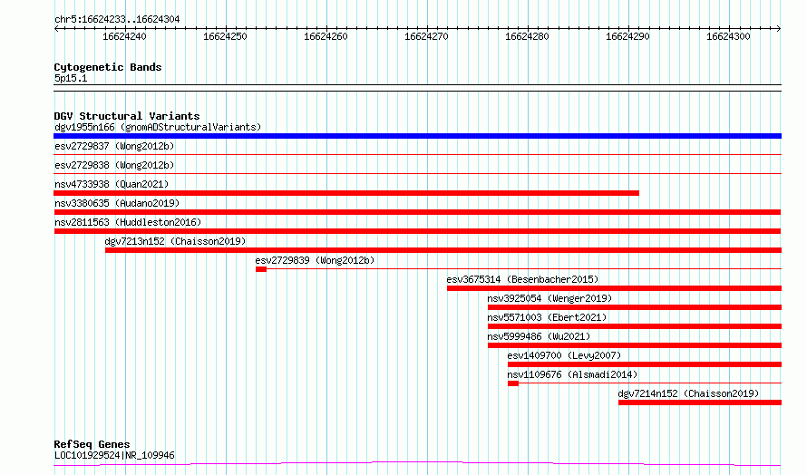Select the 5p15.1 band label

[x=71, y=78]
